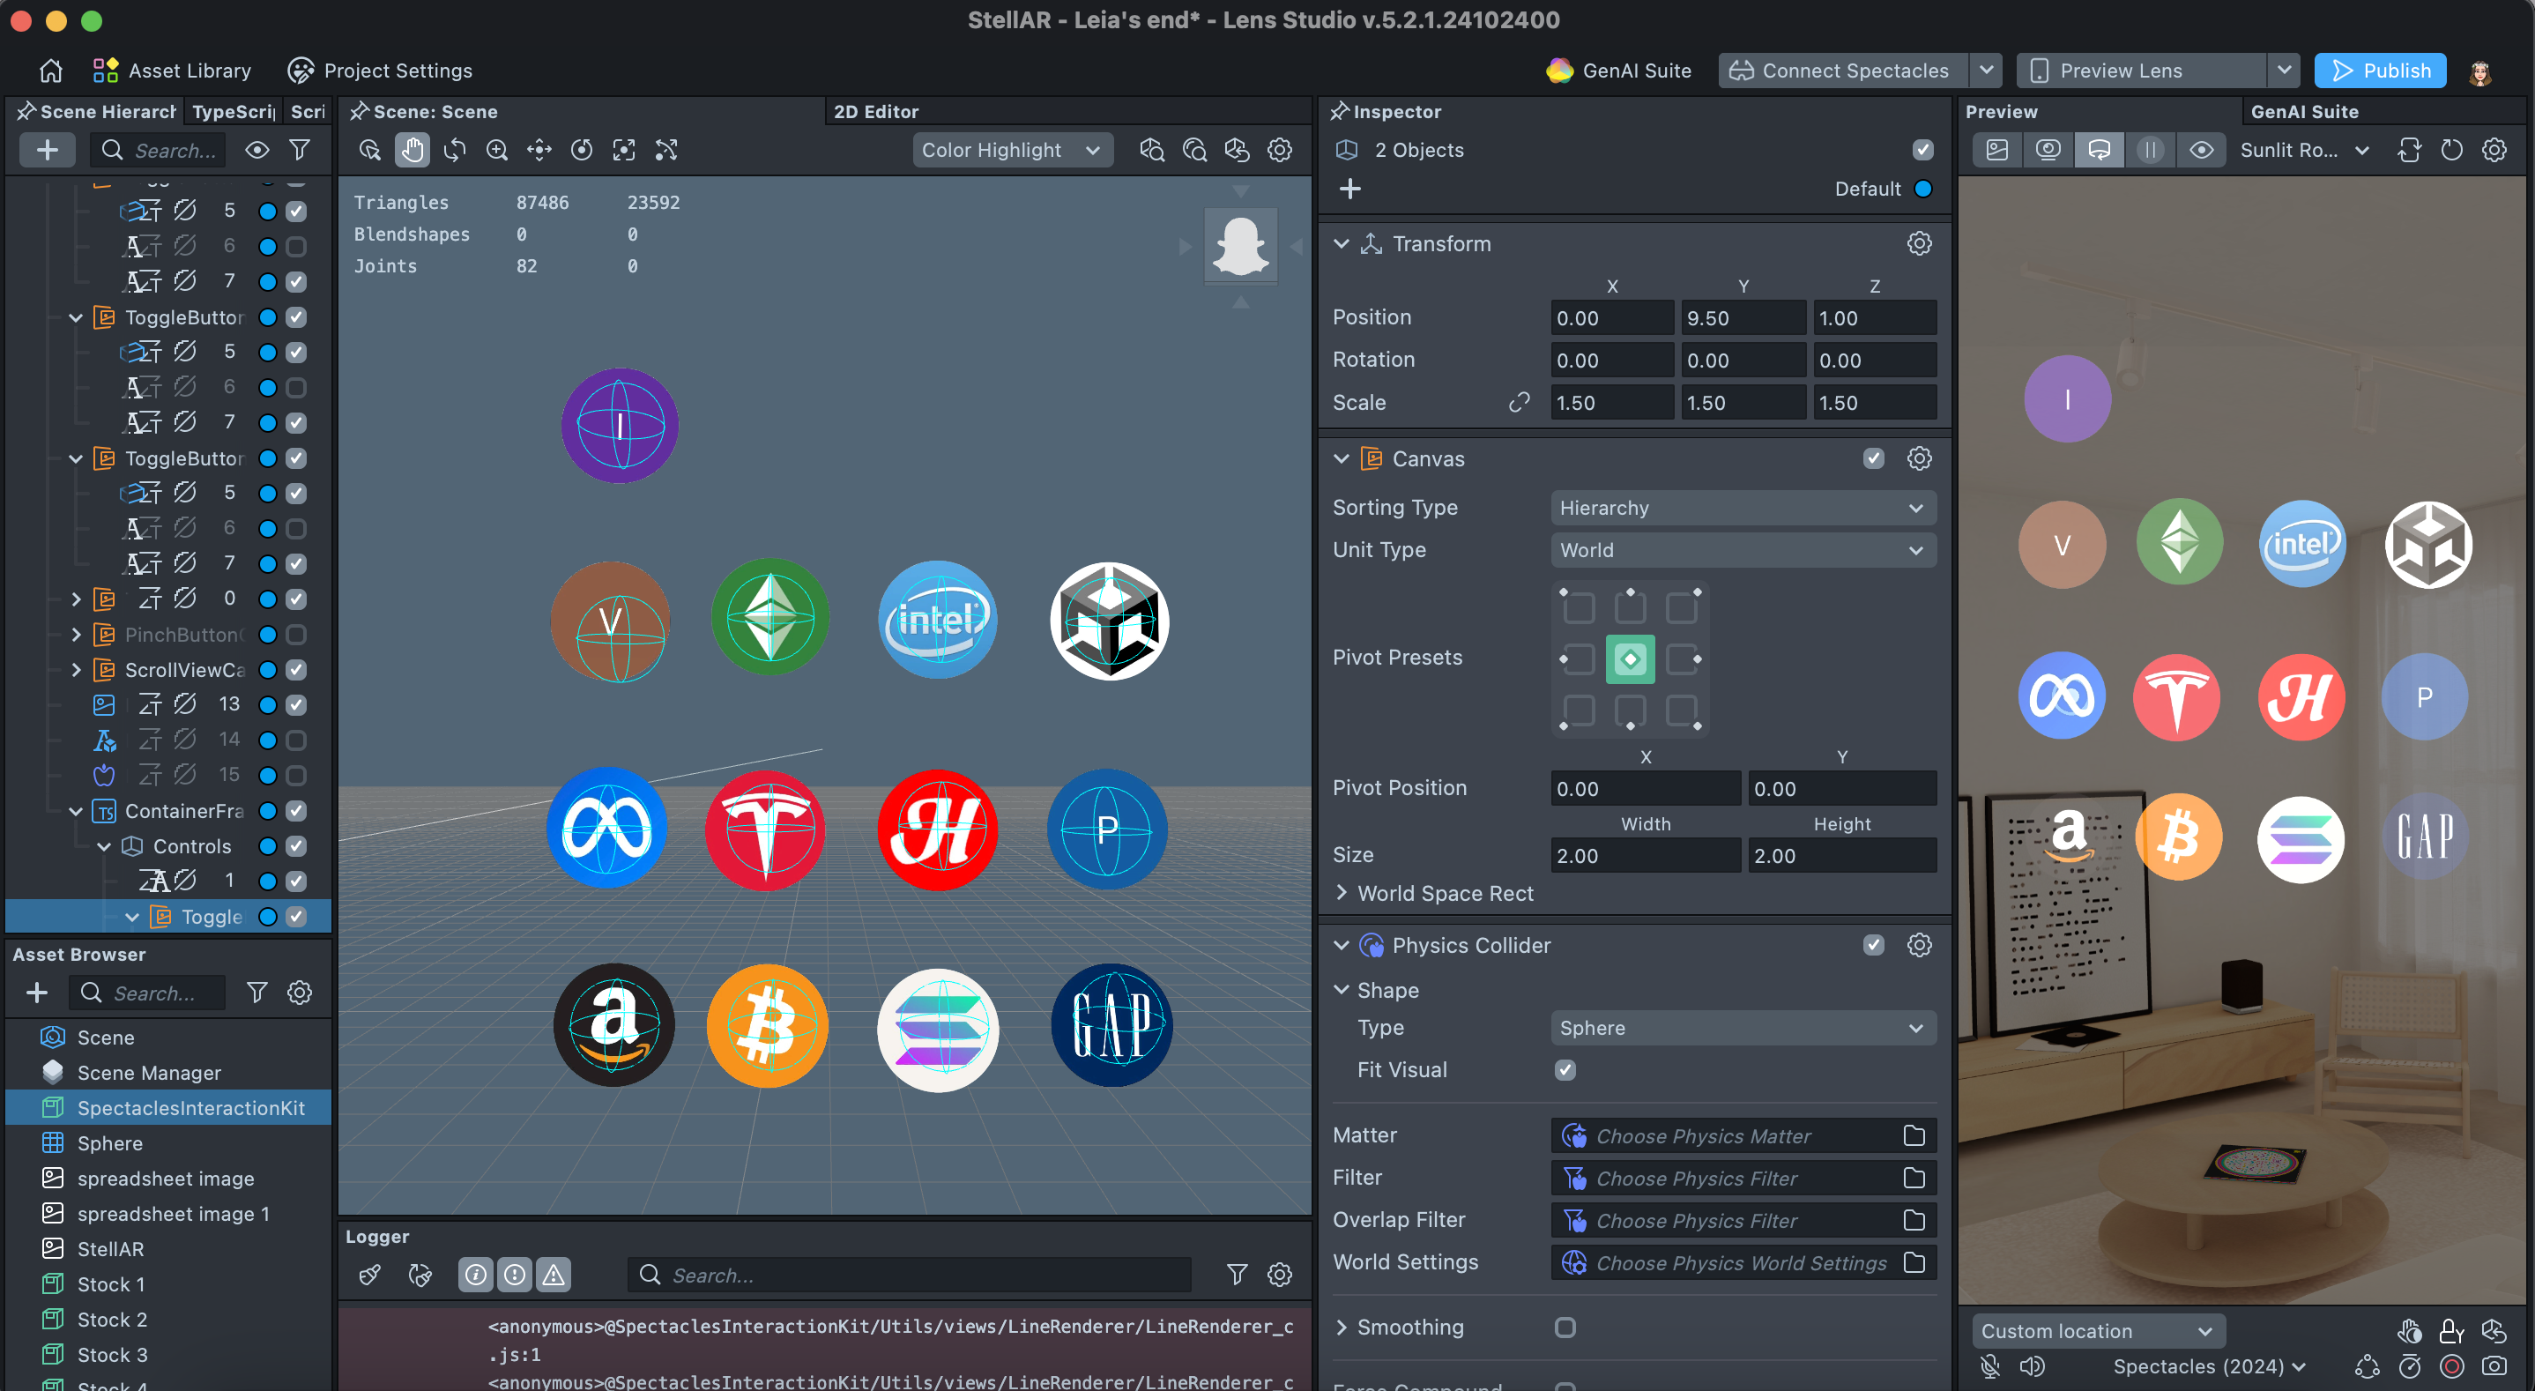
Task: Disable the Canvas component checkbox
Action: coord(1873,458)
